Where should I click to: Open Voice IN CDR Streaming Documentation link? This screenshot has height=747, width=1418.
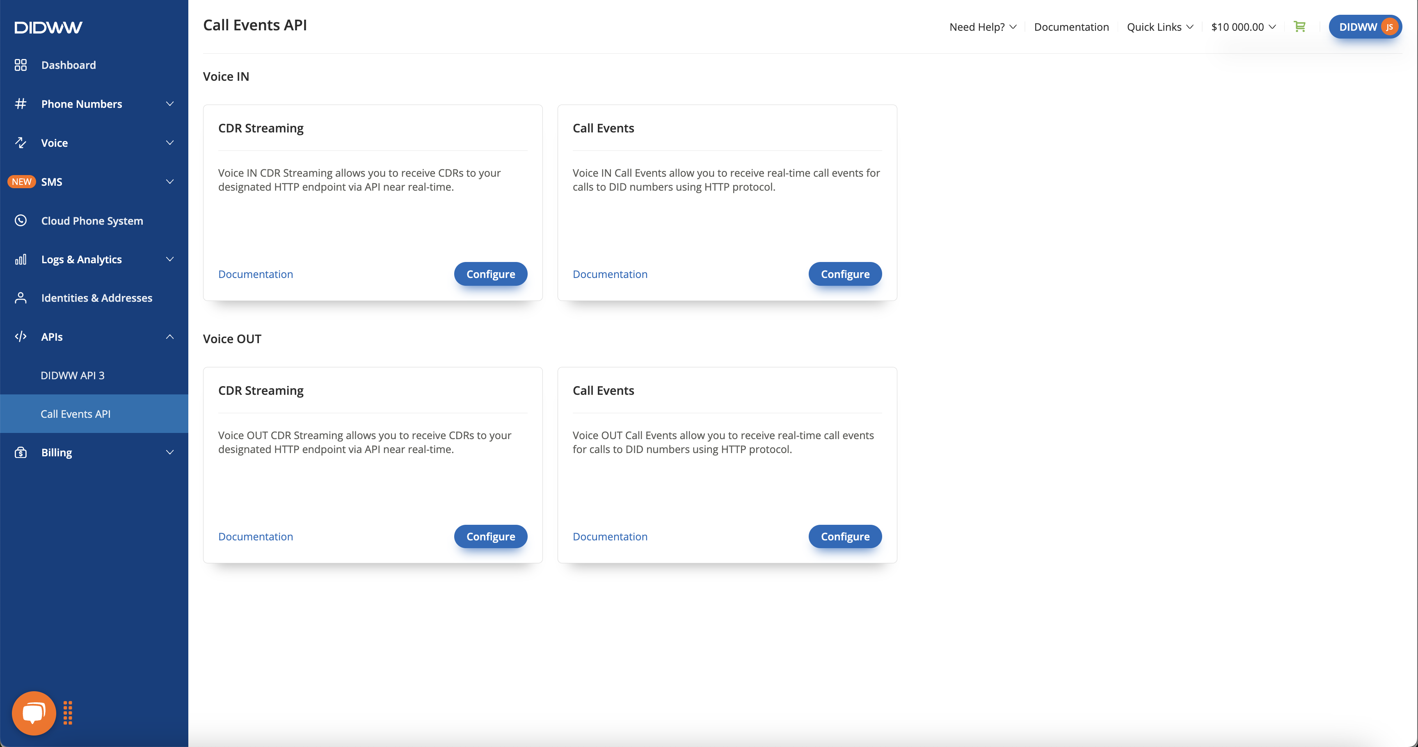(x=256, y=274)
